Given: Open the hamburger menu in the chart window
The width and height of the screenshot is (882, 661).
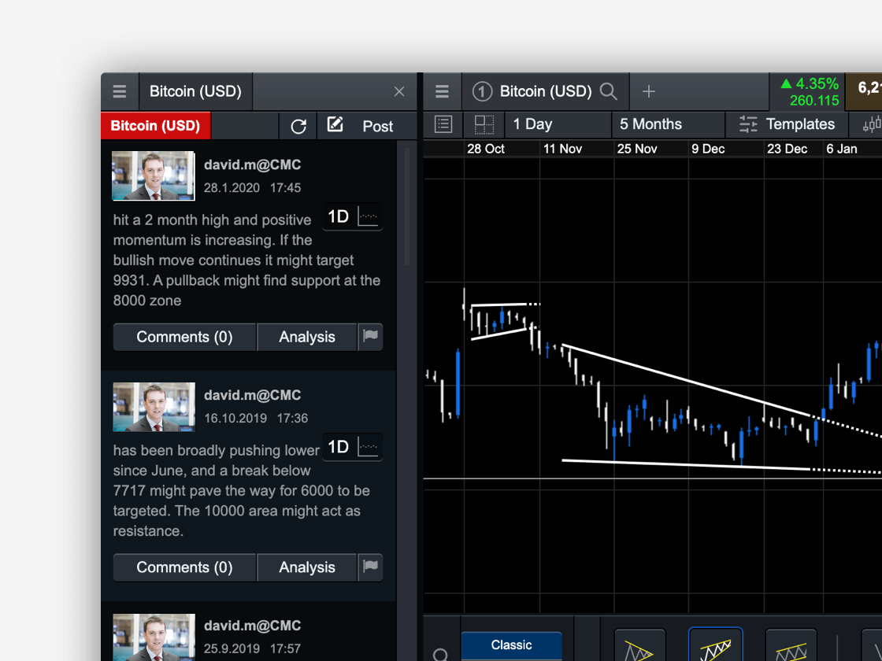Looking at the screenshot, I should point(442,91).
